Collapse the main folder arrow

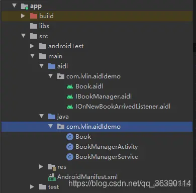coord(33,56)
